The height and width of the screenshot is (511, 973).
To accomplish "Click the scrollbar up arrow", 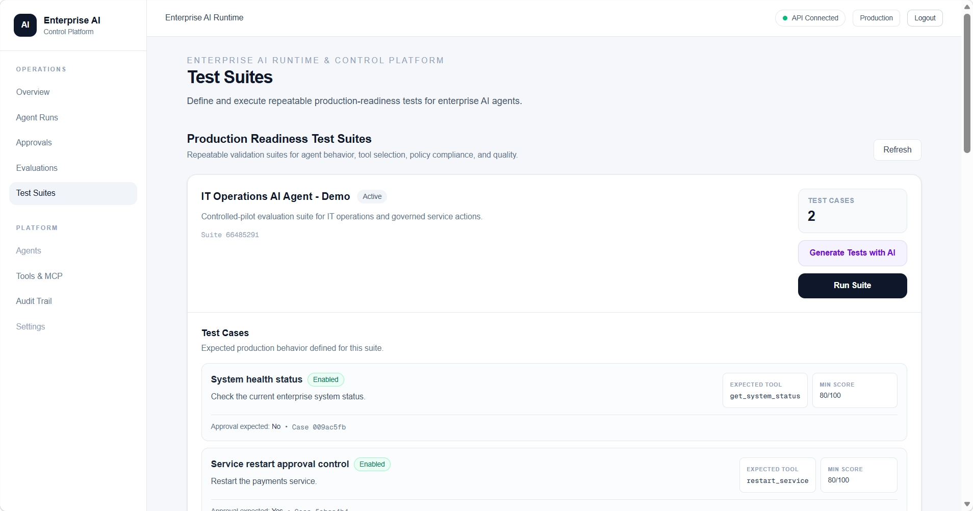I will (x=967, y=7).
